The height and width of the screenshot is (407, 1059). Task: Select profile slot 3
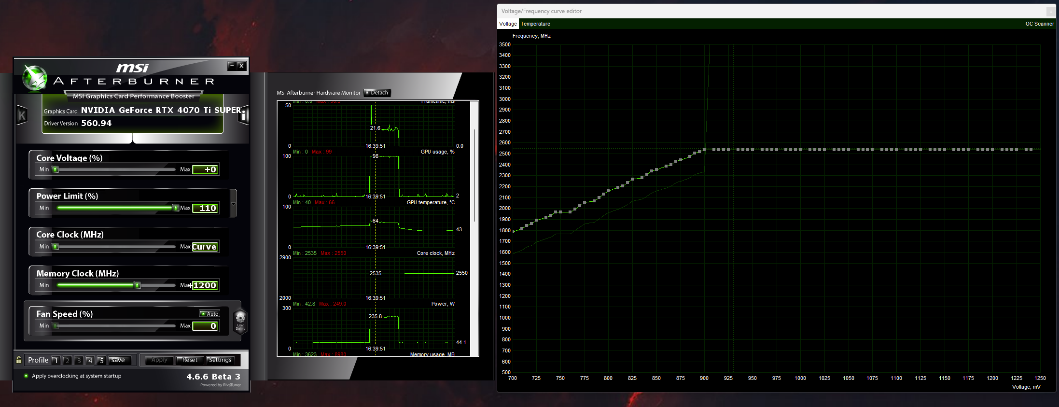point(79,360)
